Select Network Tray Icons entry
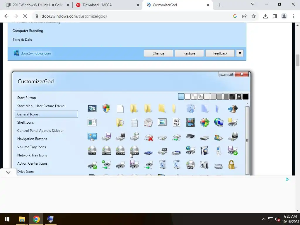The image size is (300, 225). click(32, 155)
